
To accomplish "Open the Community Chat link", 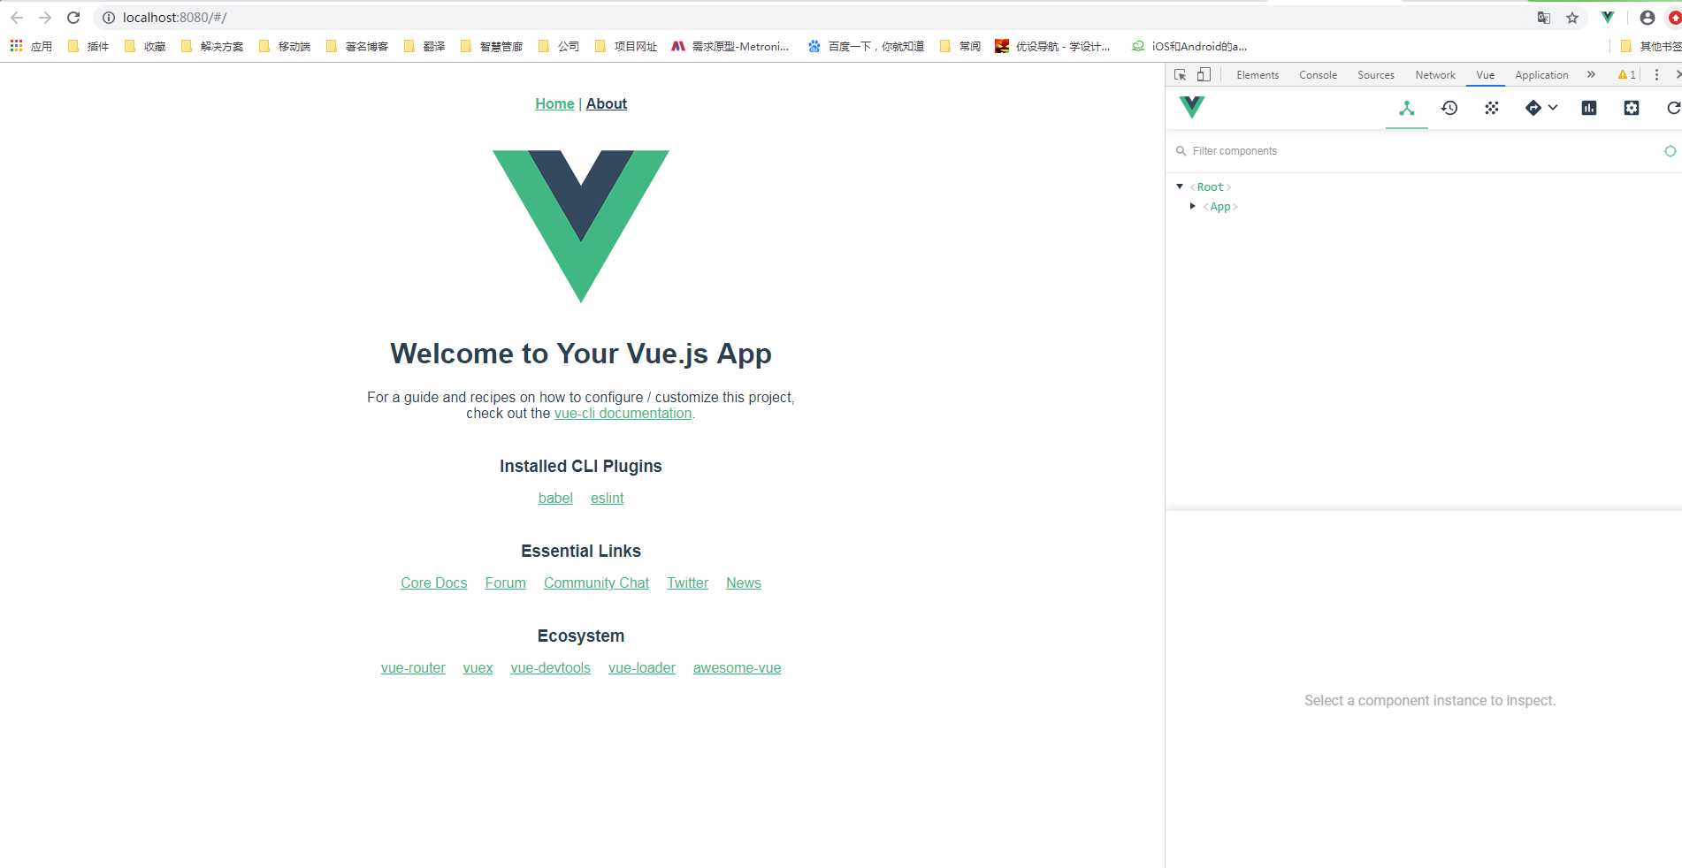I will point(596,582).
